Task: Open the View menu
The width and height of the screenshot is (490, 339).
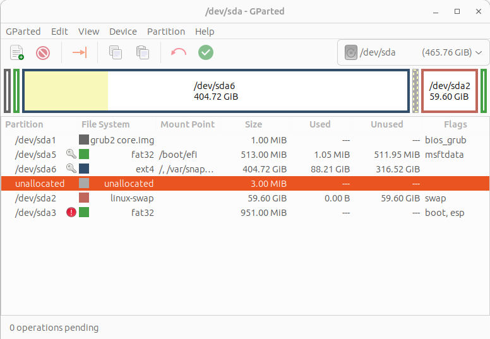Action: tap(89, 32)
